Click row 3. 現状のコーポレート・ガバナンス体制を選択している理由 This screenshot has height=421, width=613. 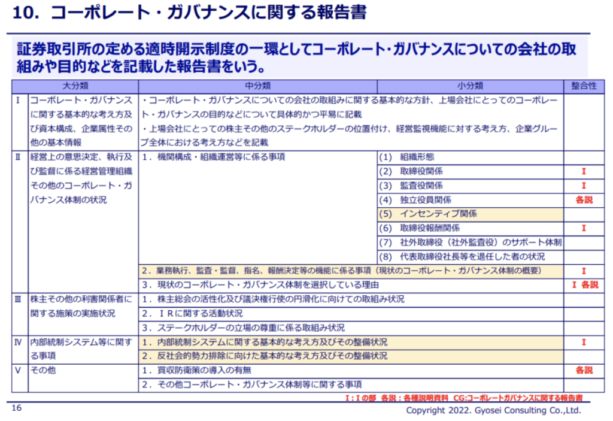click(x=351, y=285)
